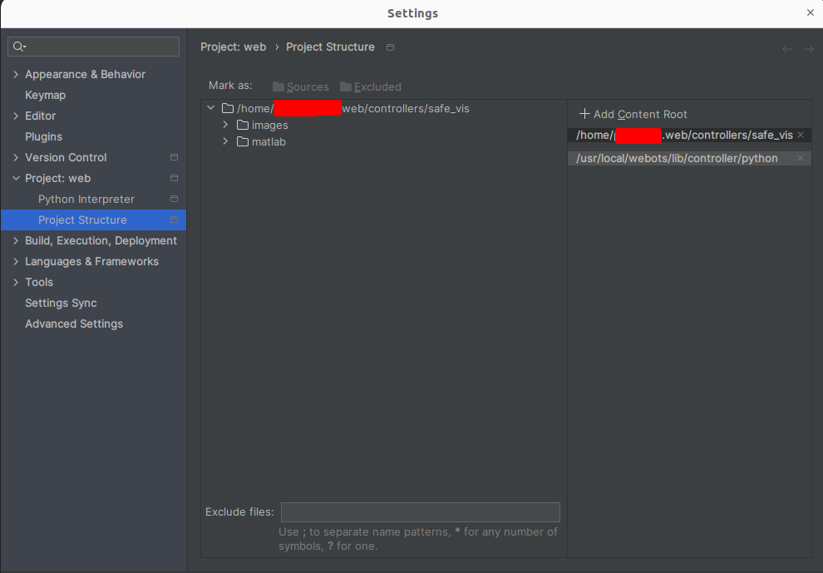Click project-level icon beside Project Structure item

click(175, 220)
